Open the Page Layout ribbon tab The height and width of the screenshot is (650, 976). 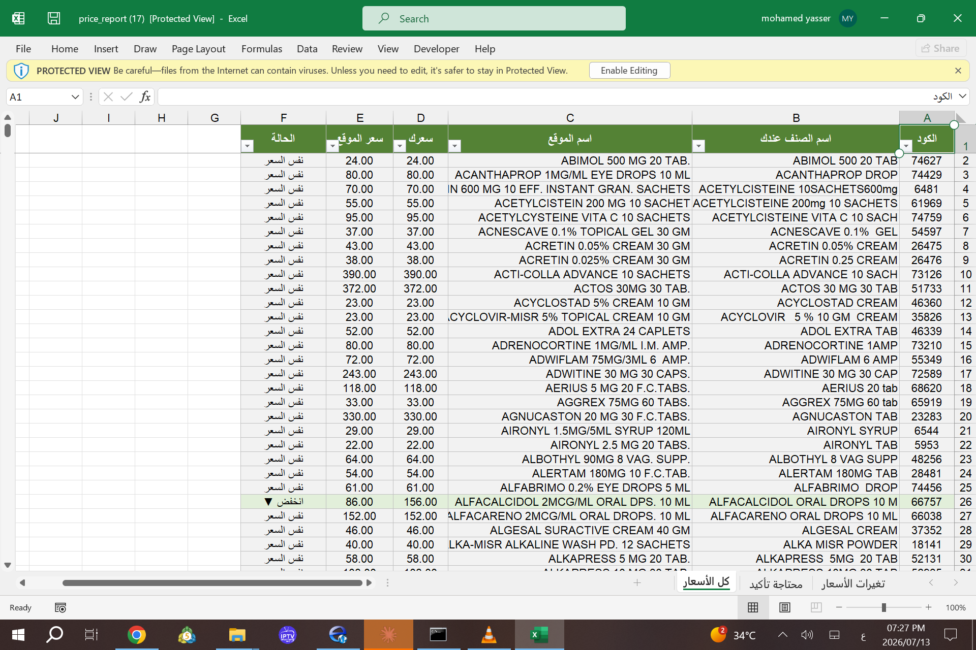[198, 49]
